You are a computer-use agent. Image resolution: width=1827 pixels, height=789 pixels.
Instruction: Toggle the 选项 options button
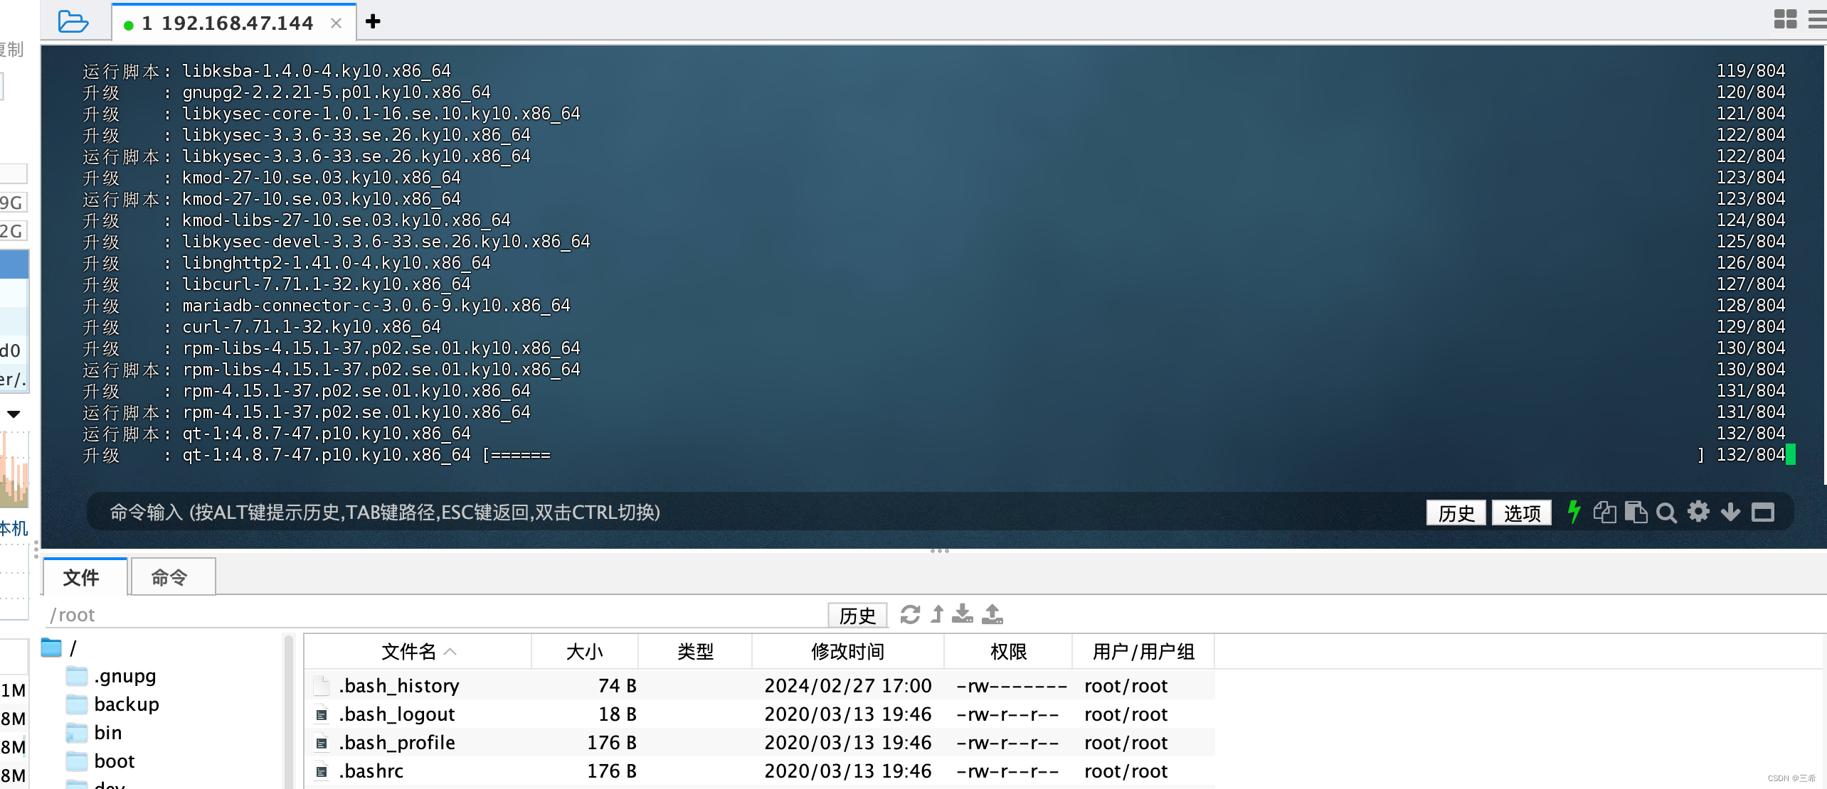[1521, 512]
